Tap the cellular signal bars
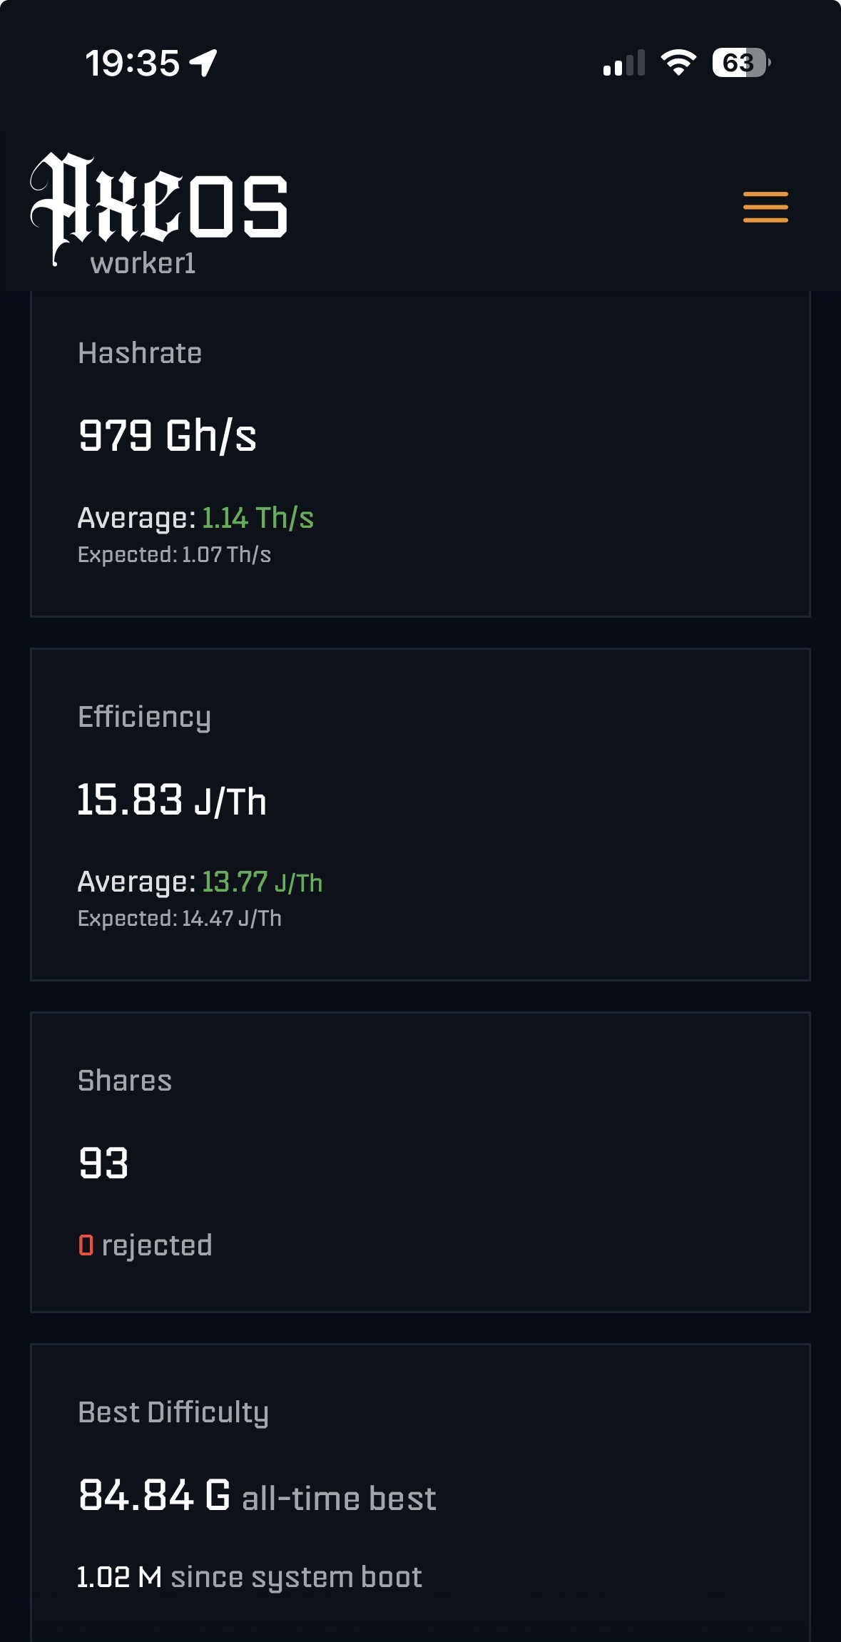The image size is (841, 1642). click(623, 63)
